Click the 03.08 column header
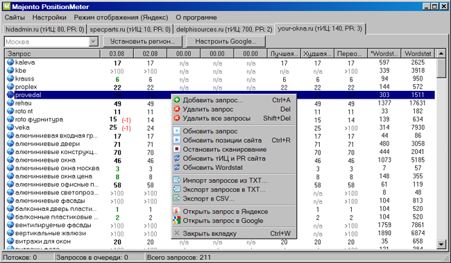The width and height of the screenshot is (451, 263). click(x=117, y=53)
